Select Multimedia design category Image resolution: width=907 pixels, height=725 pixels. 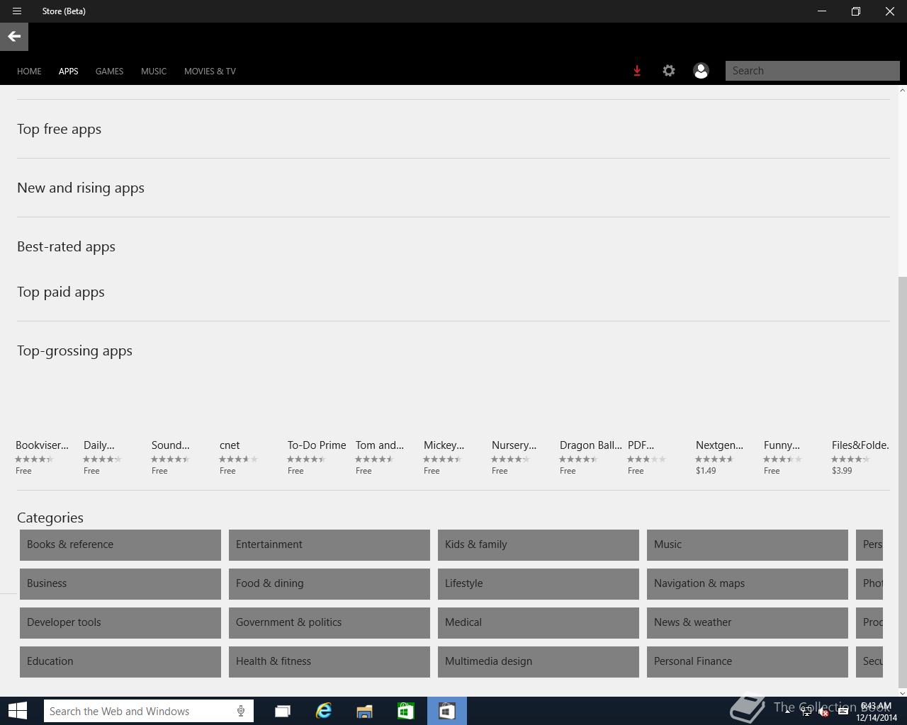539,661
